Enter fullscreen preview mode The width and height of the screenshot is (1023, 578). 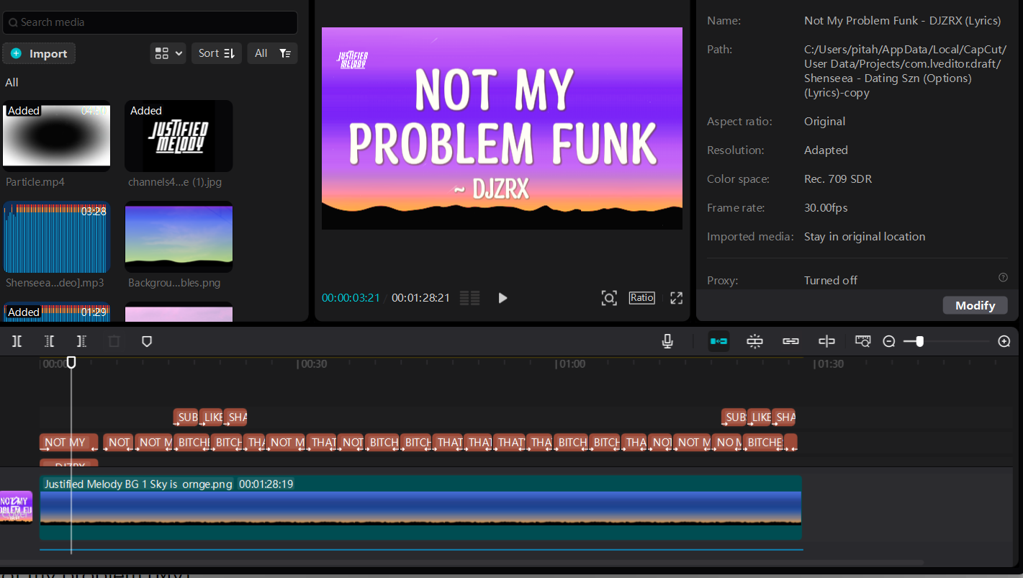676,297
